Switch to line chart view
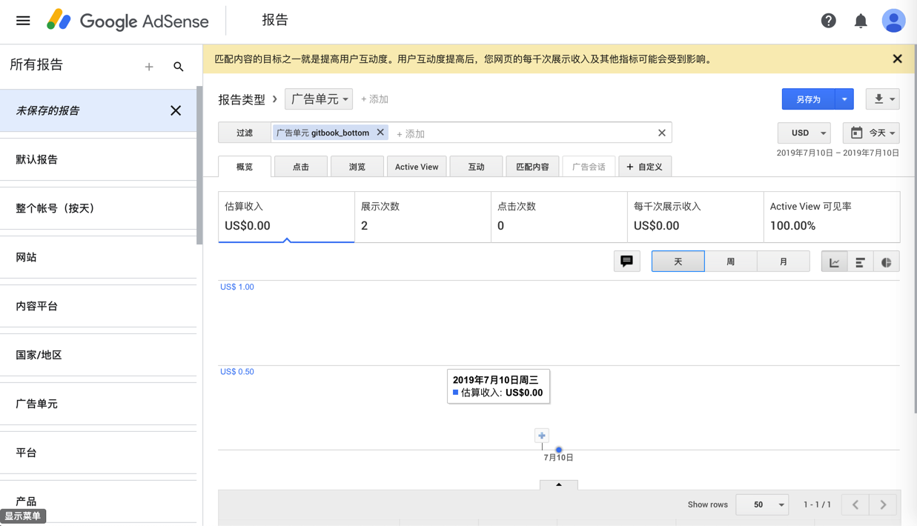917x526 pixels. tap(834, 262)
